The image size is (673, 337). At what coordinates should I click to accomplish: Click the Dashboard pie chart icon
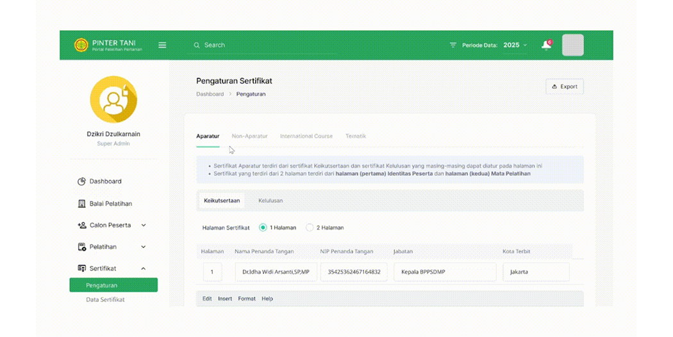[81, 182]
